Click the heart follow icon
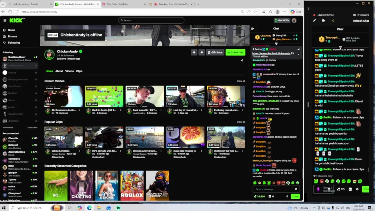 (202, 52)
